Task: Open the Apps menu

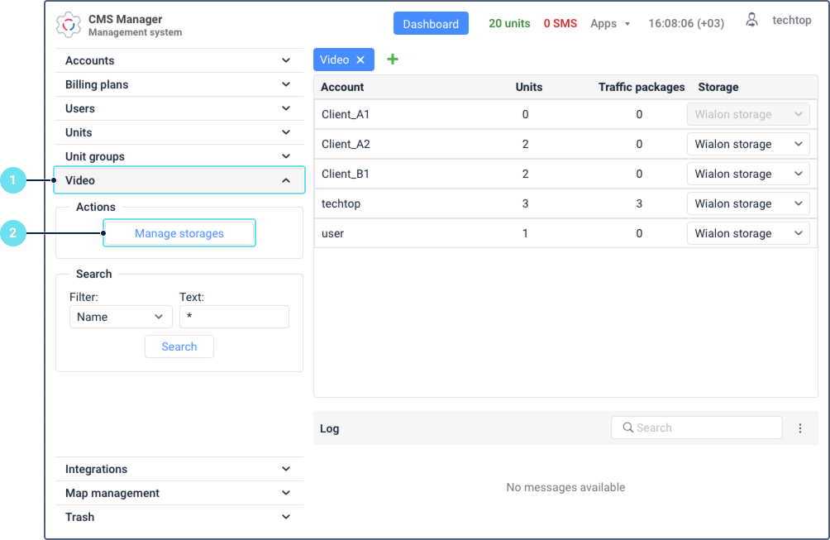Action: pos(610,23)
